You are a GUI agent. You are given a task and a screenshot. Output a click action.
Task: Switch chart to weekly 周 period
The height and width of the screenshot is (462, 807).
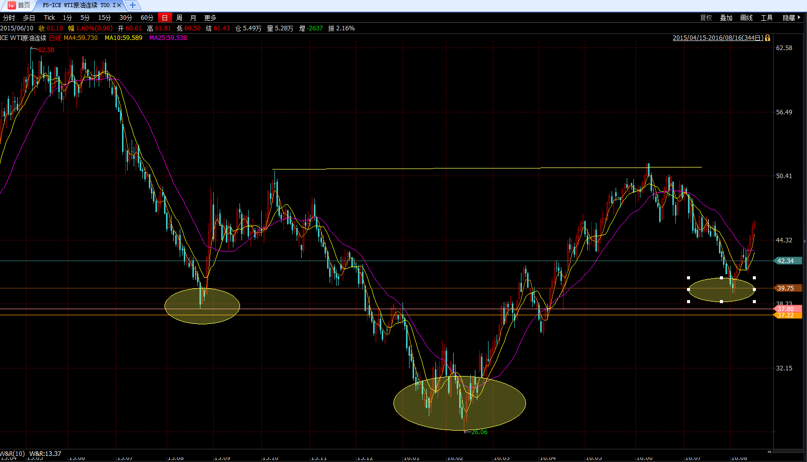[179, 18]
